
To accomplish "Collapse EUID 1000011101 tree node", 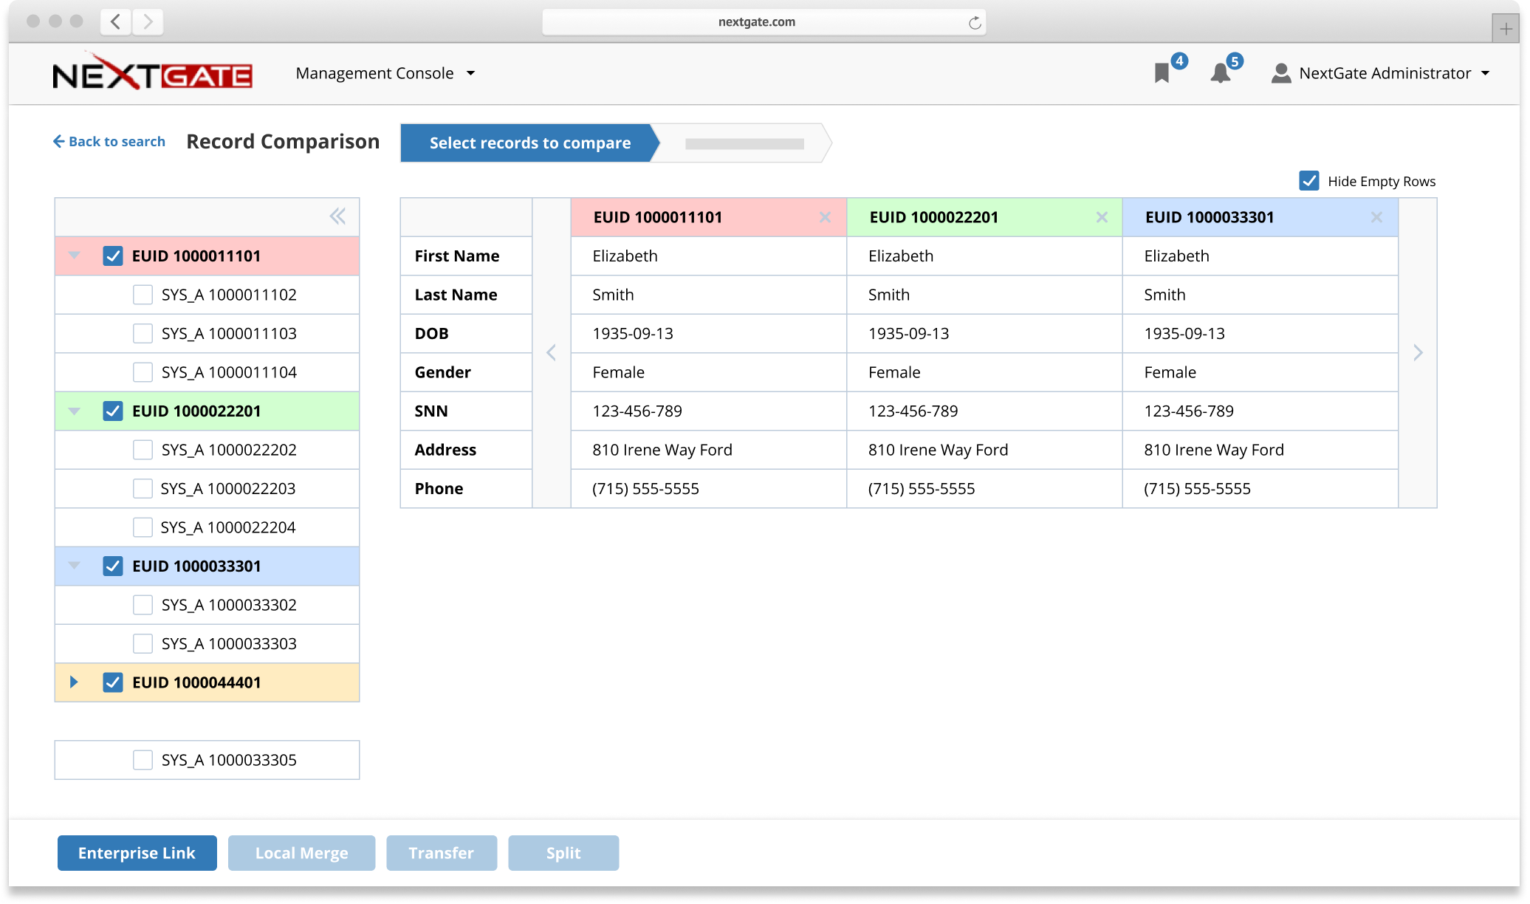I will coord(74,256).
